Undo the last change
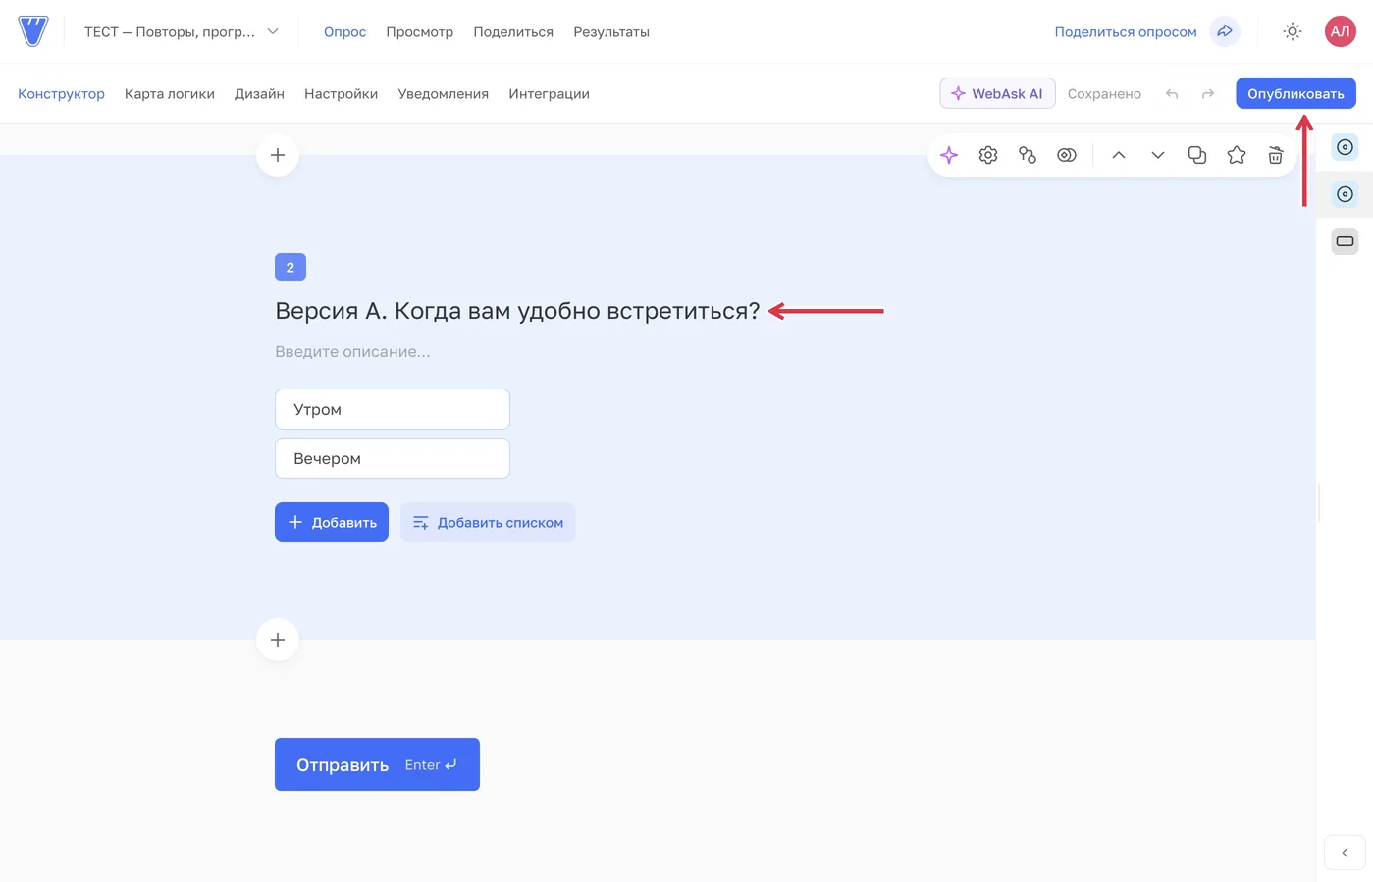Viewport: 1373px width, 882px height. point(1172,94)
